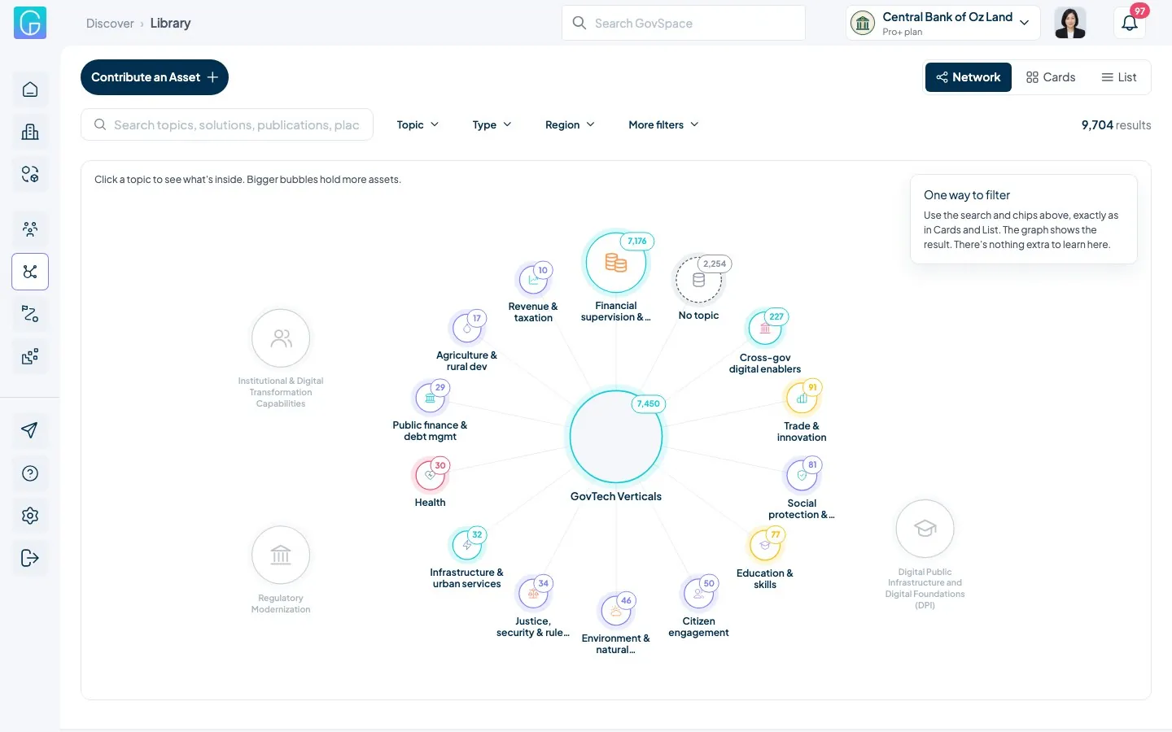Viewport: 1172px width, 732px height.
Task: Click the central GovTech Verticals bubble
Action: point(616,437)
